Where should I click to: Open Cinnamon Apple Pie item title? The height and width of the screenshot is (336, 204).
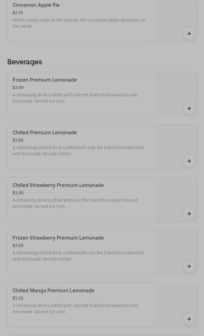[x=36, y=5]
